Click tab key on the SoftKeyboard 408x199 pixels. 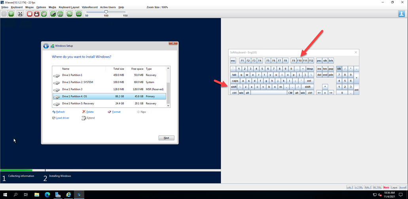(x=234, y=75)
